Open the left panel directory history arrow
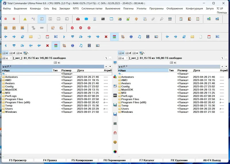 (x=110, y=66)
